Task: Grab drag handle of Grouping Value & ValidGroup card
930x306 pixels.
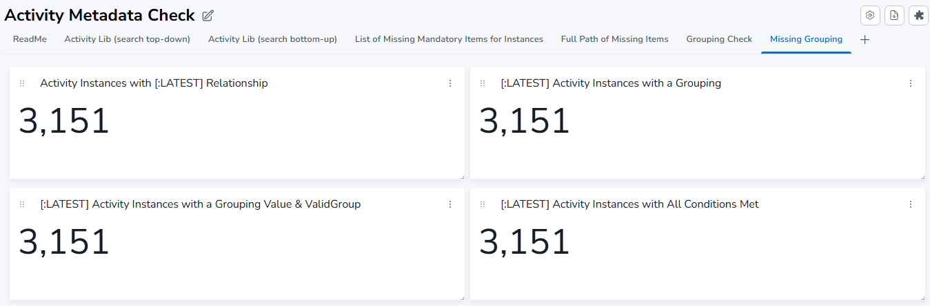Action: [x=22, y=204]
